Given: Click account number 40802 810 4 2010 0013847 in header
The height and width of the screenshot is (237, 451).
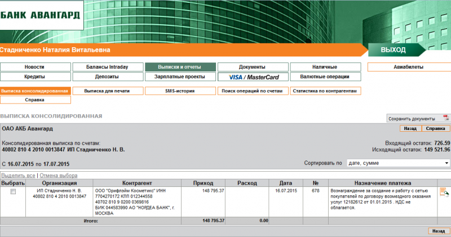Looking at the screenshot, I should click(34, 150).
